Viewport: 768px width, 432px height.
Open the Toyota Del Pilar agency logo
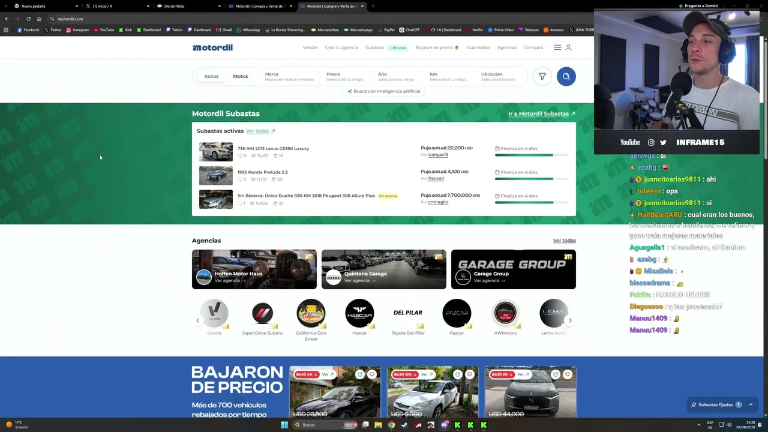[x=408, y=313]
